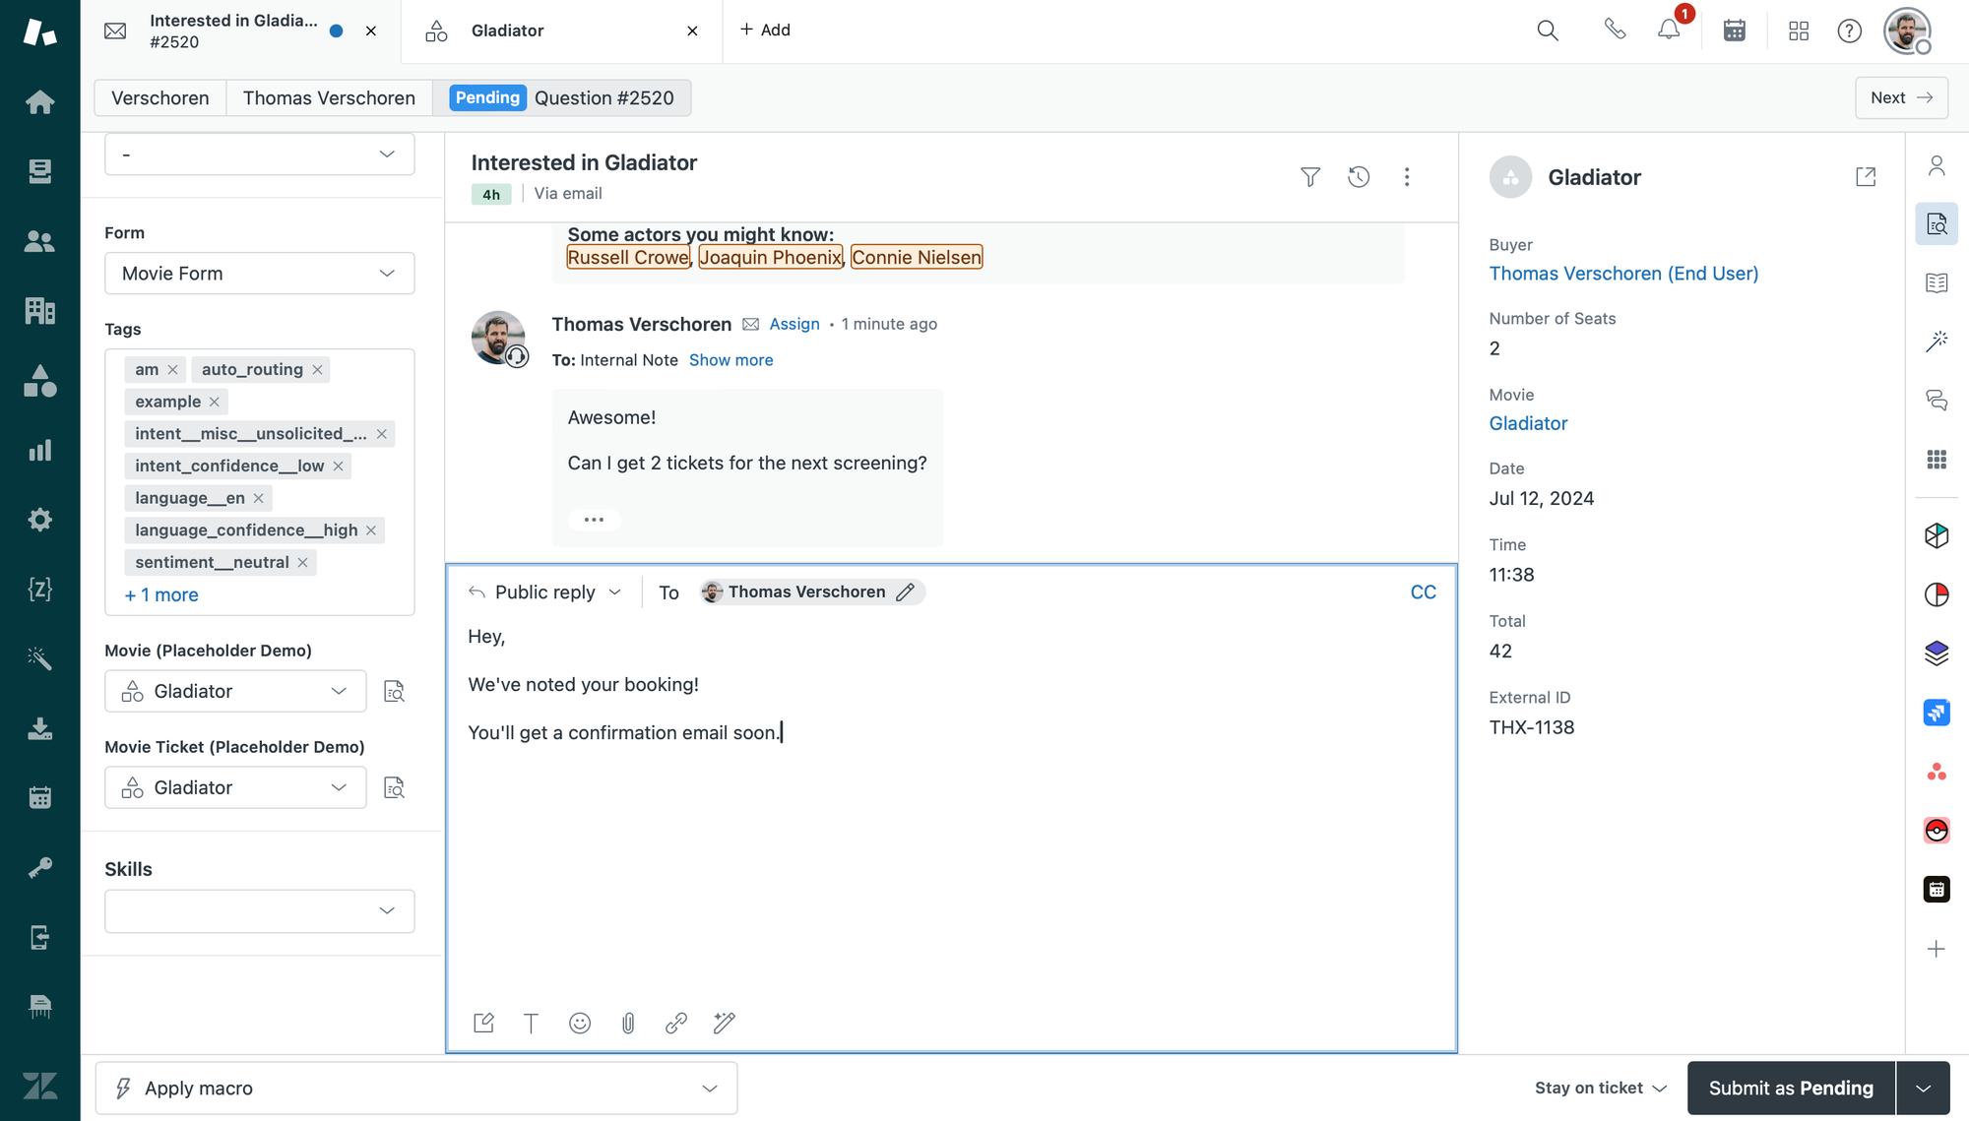Image resolution: width=1969 pixels, height=1121 pixels.
Task: Click the Show more link
Action: point(730,360)
